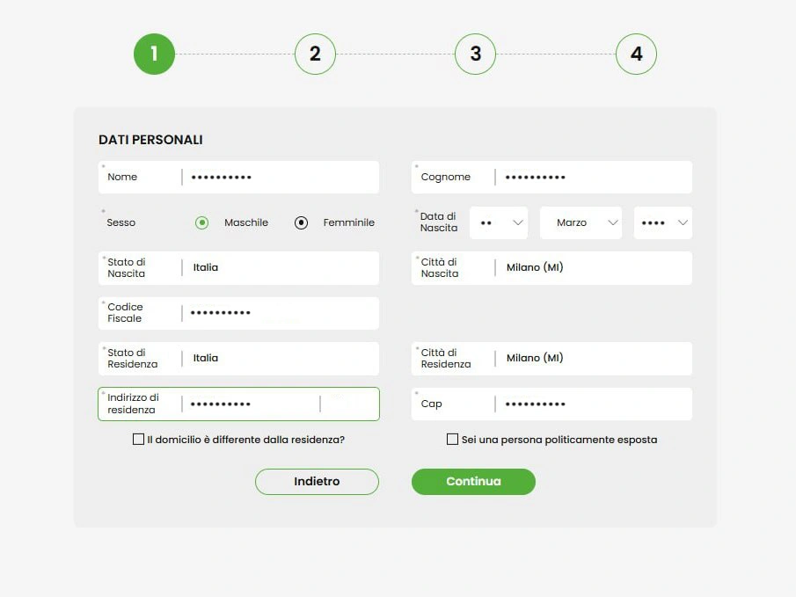Select the Maschile radio button
This screenshot has width=796, height=597.
click(x=201, y=222)
